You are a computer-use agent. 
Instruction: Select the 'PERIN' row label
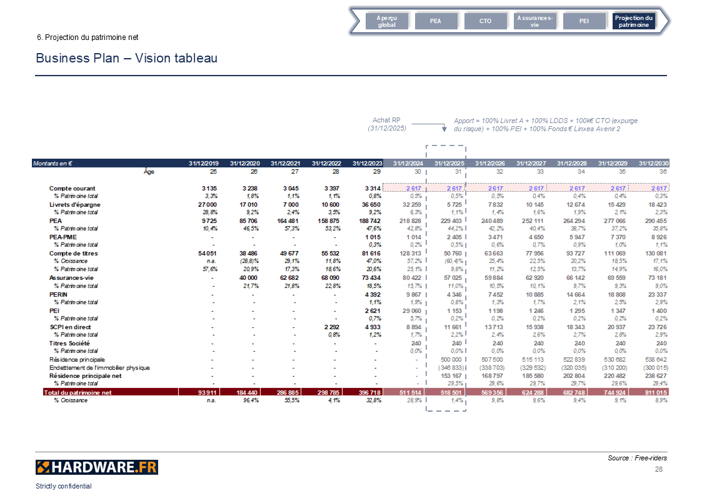pyautogui.click(x=58, y=294)
